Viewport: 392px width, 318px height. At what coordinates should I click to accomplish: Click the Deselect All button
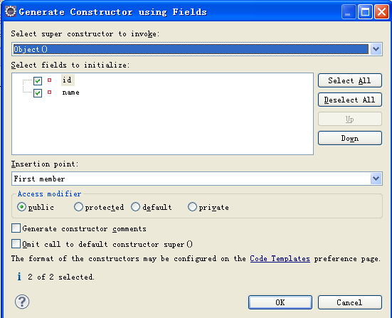[x=350, y=100]
